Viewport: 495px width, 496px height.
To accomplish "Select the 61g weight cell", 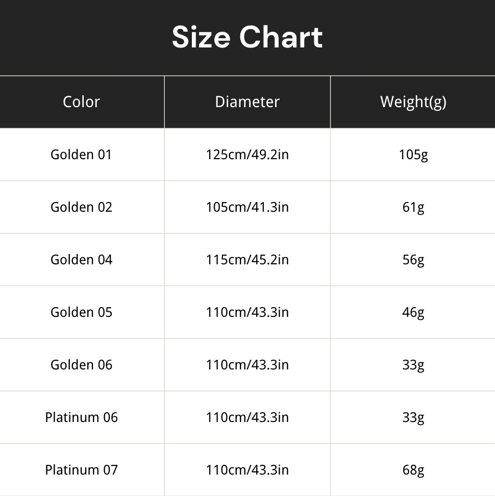I will (x=413, y=208).
